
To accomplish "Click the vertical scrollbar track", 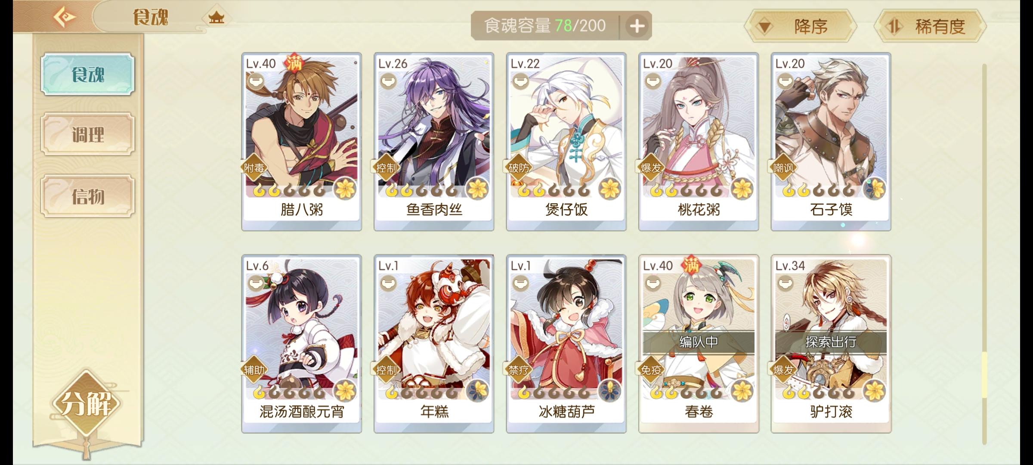I will click(984, 254).
